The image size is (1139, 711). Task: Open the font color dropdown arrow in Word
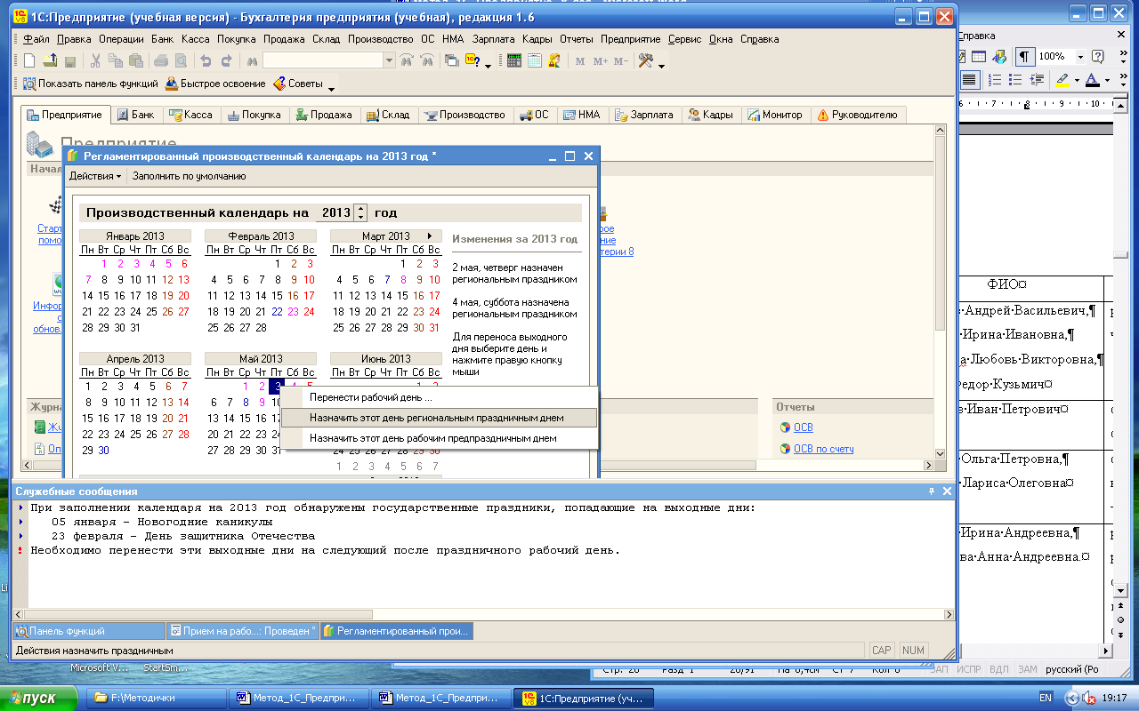(x=1107, y=80)
